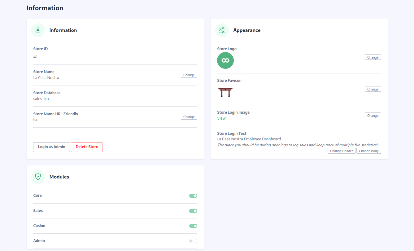Viewport: 414px width, 251px height.
Task: Click the green infinity store logo
Action: click(225, 60)
